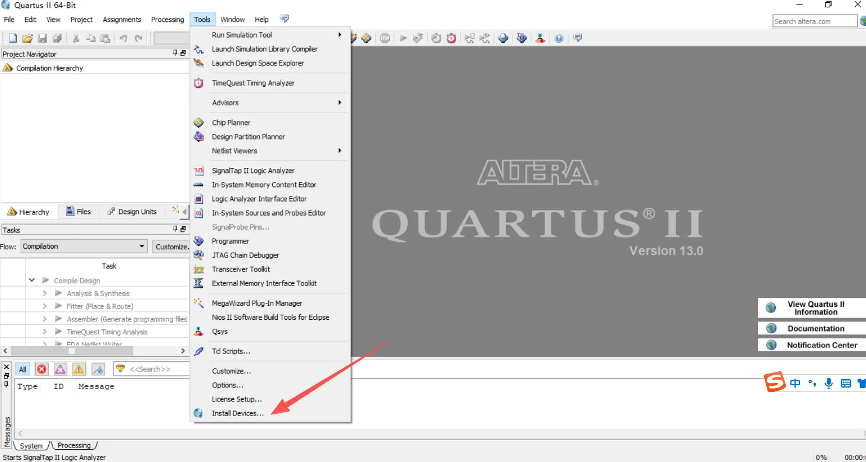Click the messages Search filter field

[x=151, y=369]
